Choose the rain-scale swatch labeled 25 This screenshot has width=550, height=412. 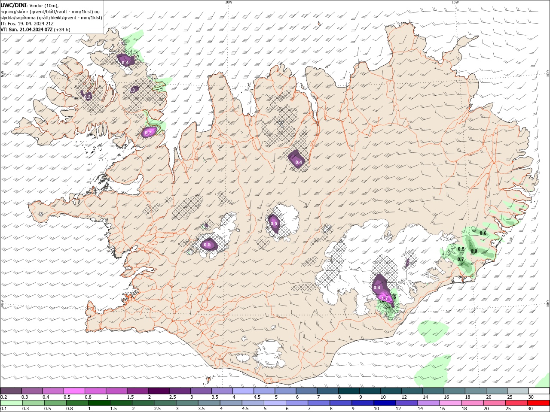(516, 403)
